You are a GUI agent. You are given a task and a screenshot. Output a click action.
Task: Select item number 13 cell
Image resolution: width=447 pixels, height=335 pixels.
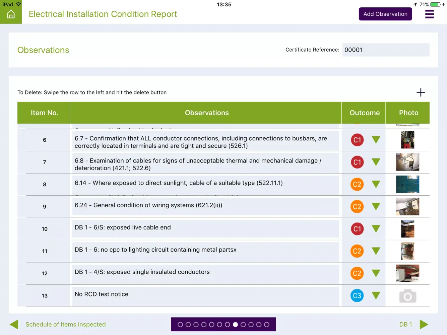(x=45, y=295)
